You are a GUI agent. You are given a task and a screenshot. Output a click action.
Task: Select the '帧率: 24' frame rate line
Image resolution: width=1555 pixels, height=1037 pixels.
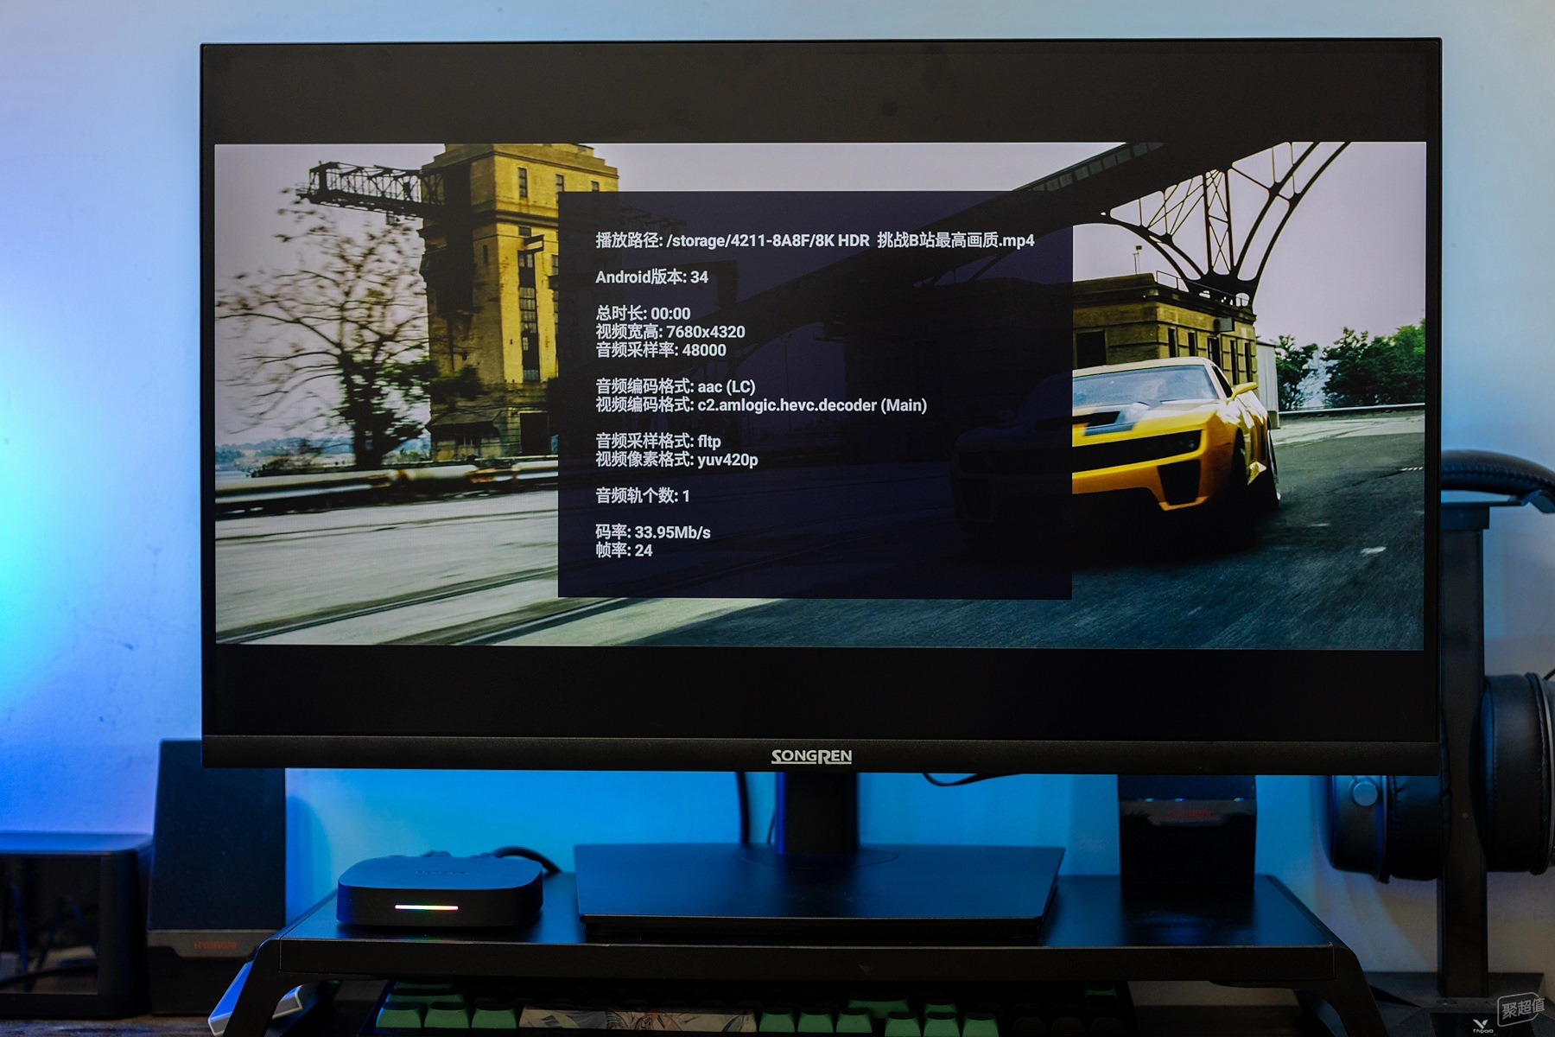623,550
